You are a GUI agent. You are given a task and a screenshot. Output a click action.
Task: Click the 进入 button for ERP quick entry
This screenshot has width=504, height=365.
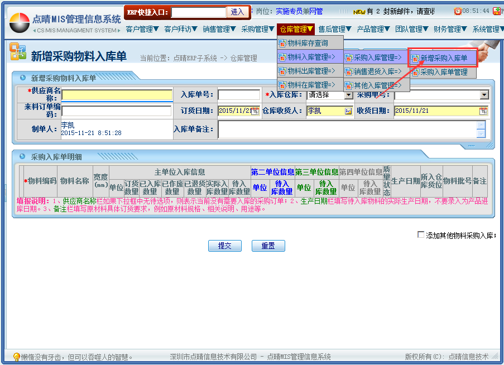(238, 12)
